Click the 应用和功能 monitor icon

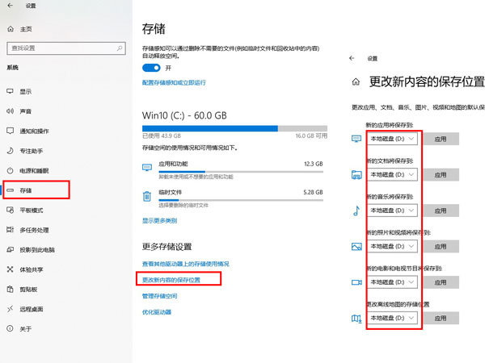tap(147, 167)
